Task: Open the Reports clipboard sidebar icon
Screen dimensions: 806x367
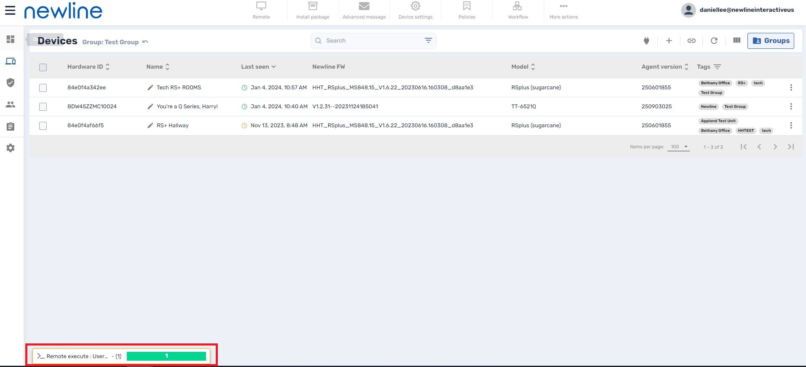Action: point(11,126)
